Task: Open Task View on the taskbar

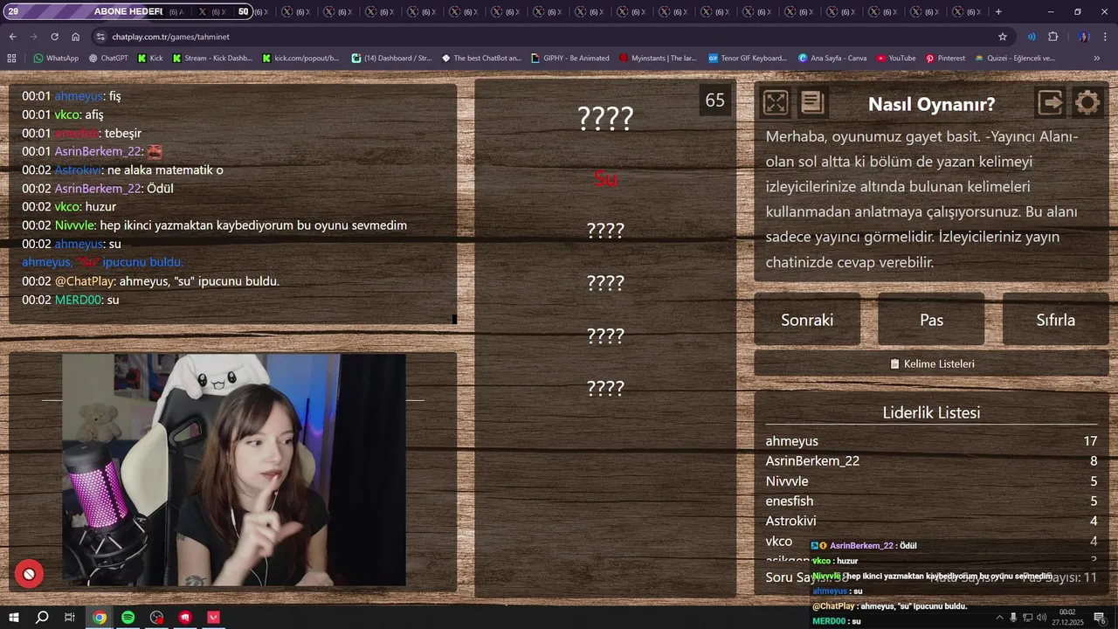Action: point(70,618)
